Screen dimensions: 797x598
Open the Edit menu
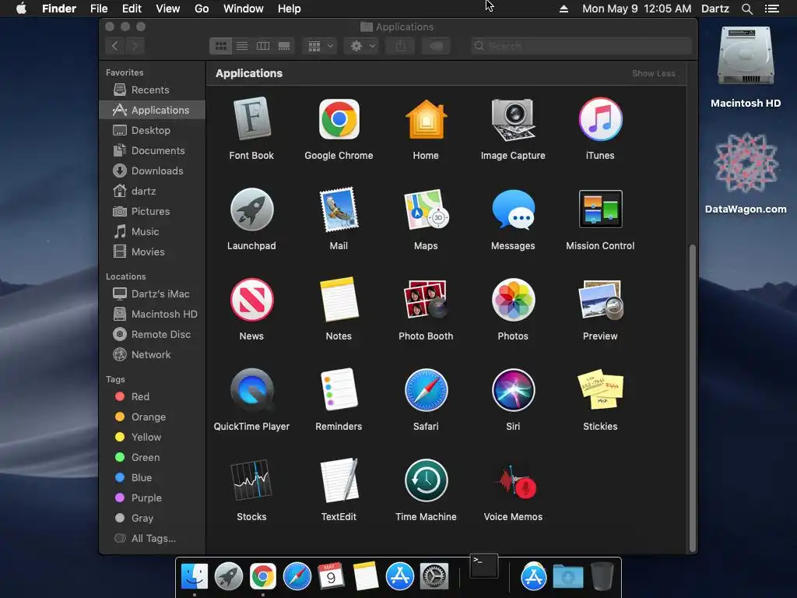click(x=132, y=9)
